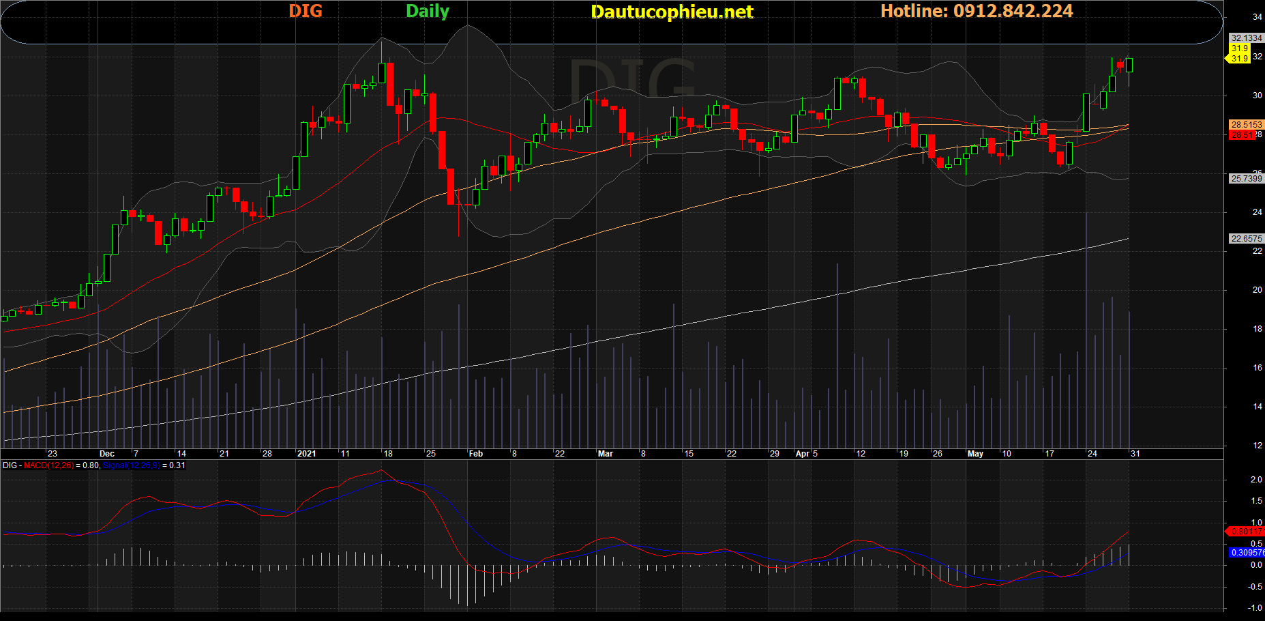Image resolution: width=1265 pixels, height=621 pixels.
Task: Click the Feb month label on date axis
Action: click(475, 454)
